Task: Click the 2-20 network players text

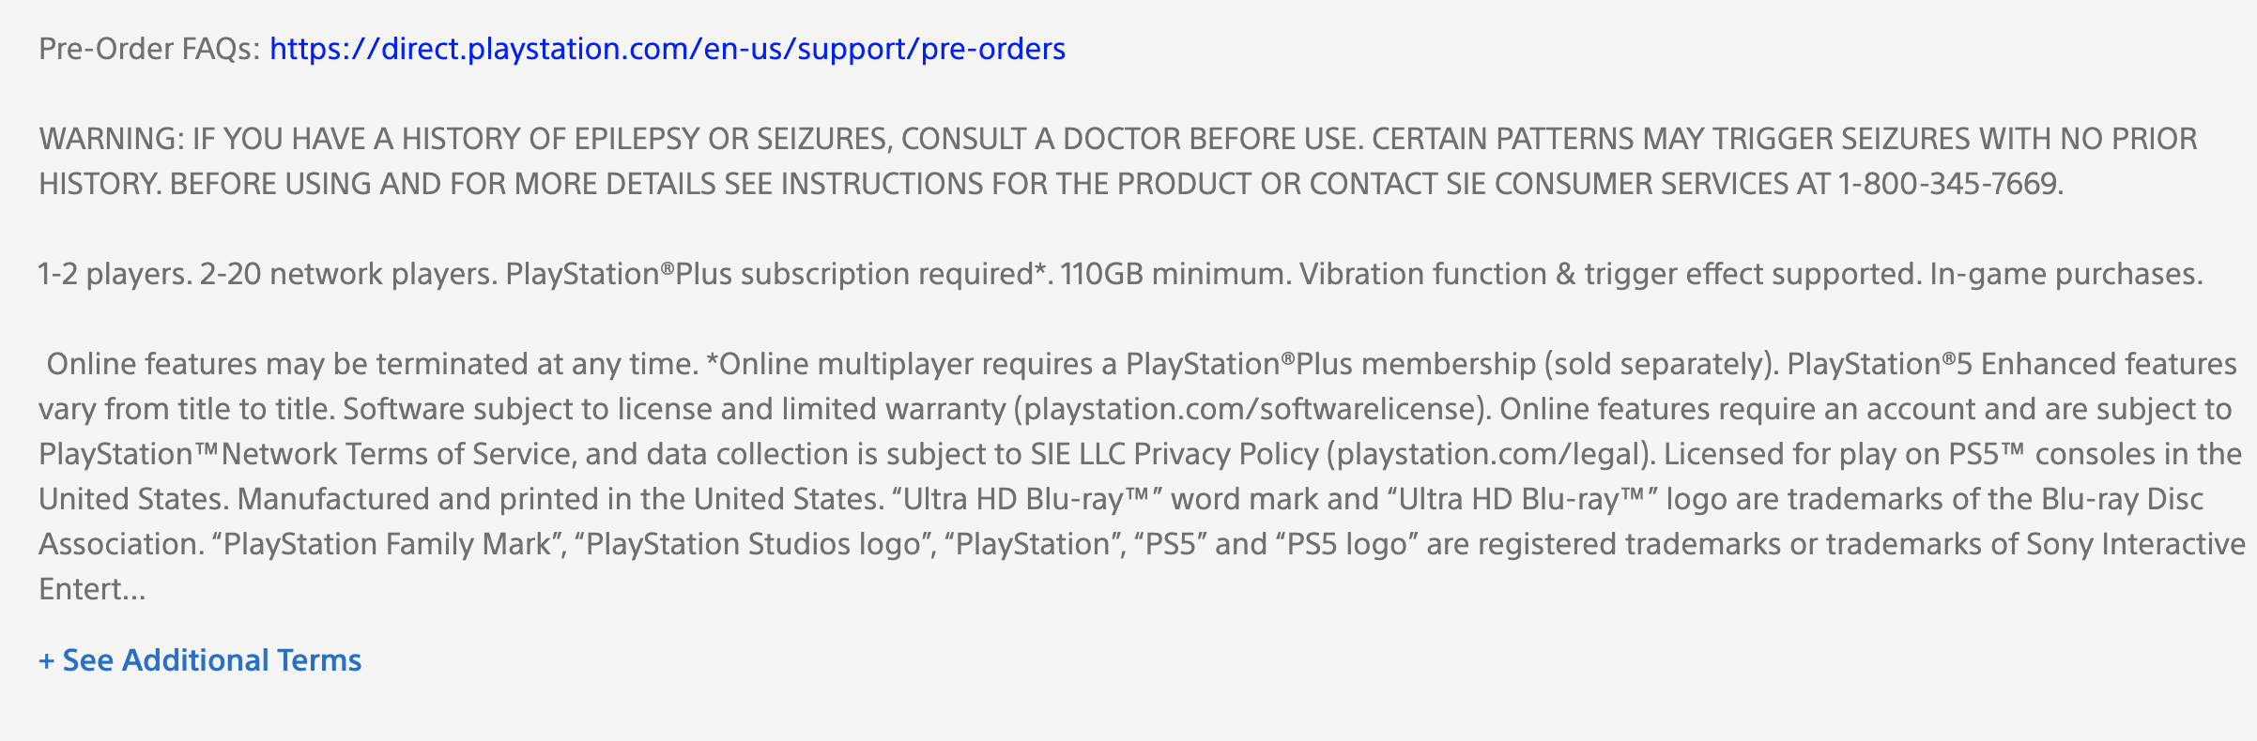Action: click(x=348, y=274)
